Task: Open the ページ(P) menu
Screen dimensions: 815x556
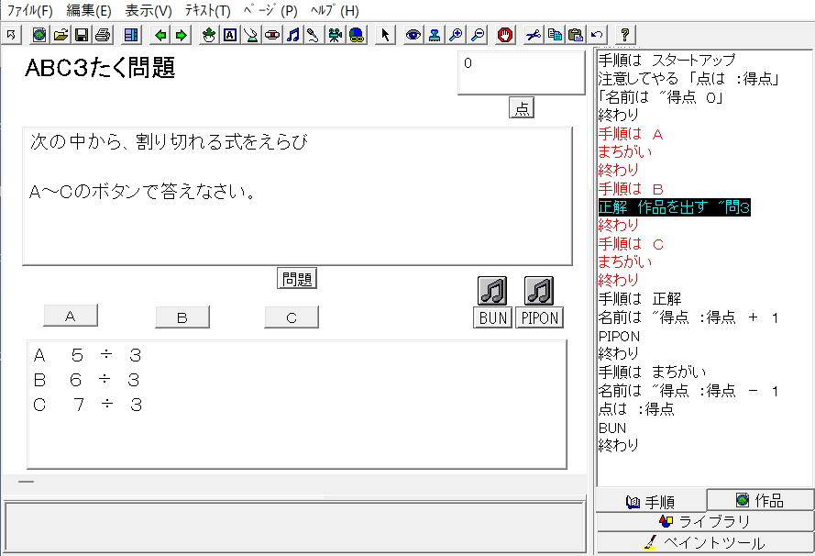Action: click(x=270, y=10)
